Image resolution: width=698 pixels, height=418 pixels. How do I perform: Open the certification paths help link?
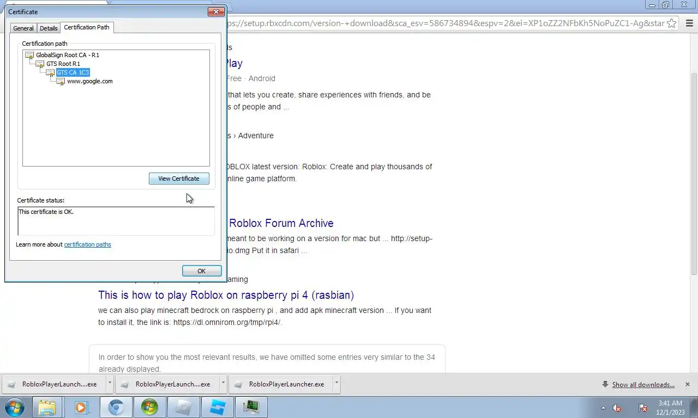coord(88,244)
